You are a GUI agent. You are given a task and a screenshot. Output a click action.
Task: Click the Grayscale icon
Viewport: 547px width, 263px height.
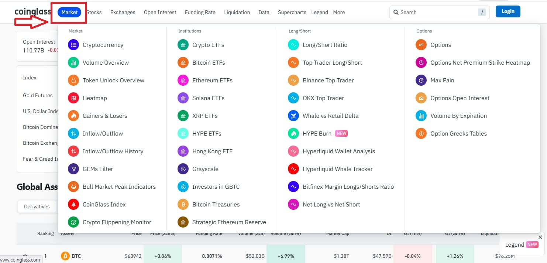[x=183, y=169]
